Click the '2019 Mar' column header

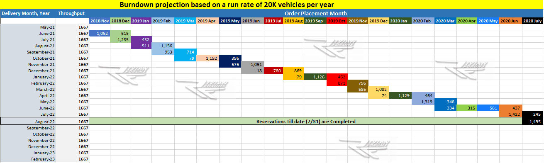click(x=185, y=20)
